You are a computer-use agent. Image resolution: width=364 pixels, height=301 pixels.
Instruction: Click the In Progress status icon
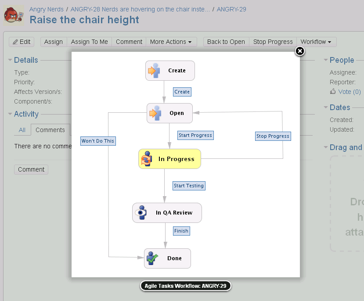[x=147, y=159]
